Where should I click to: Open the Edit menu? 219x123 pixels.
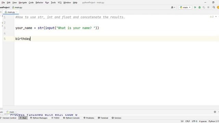click(x=9, y=2)
